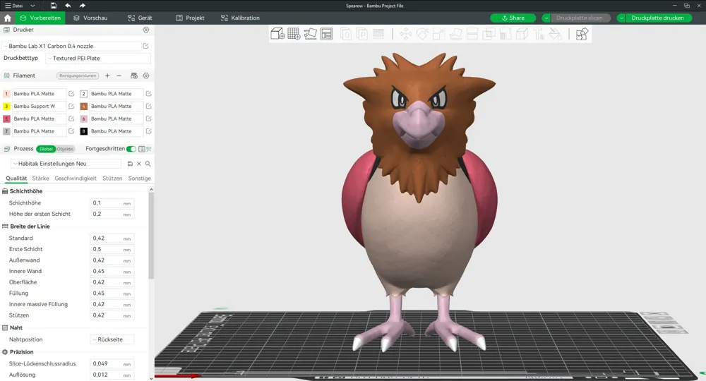This screenshot has height=381, width=706.
Task: Select the Move tool with arrows icon
Action: point(406,34)
